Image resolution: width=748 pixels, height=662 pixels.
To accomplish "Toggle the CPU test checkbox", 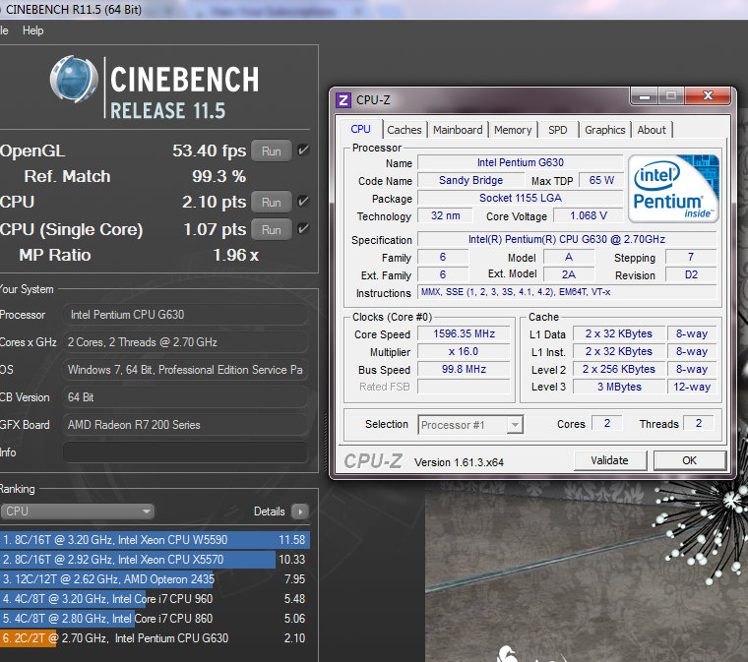I will pyautogui.click(x=303, y=202).
